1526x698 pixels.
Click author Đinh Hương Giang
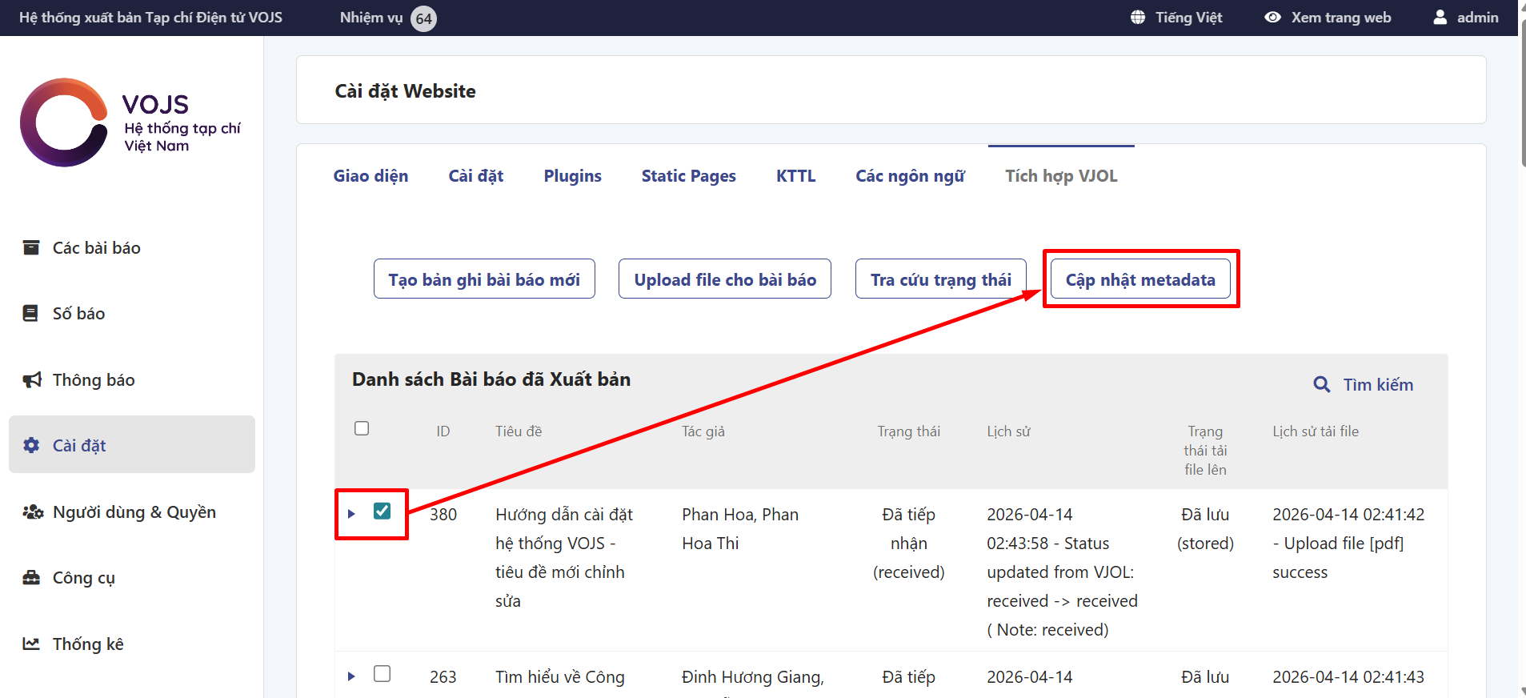pyautogui.click(x=753, y=677)
